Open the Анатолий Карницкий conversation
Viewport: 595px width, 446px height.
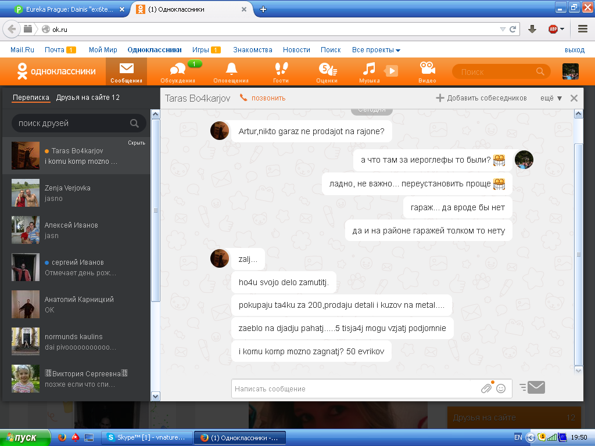[x=76, y=304]
